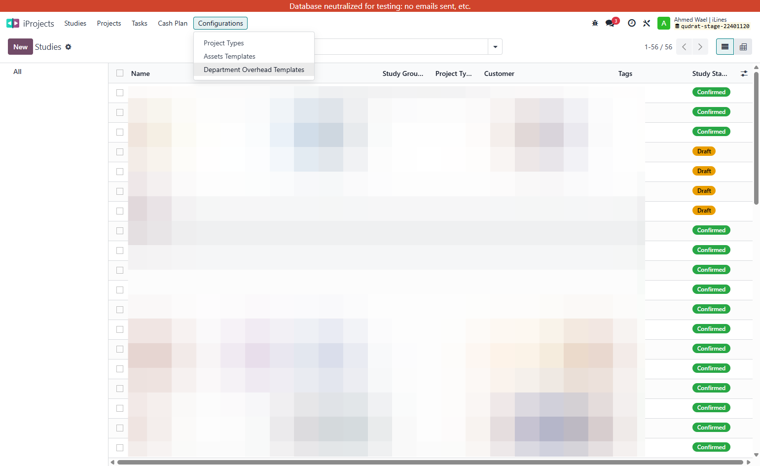760x466 pixels.
Task: Sort by the Customer column header
Action: coord(499,73)
